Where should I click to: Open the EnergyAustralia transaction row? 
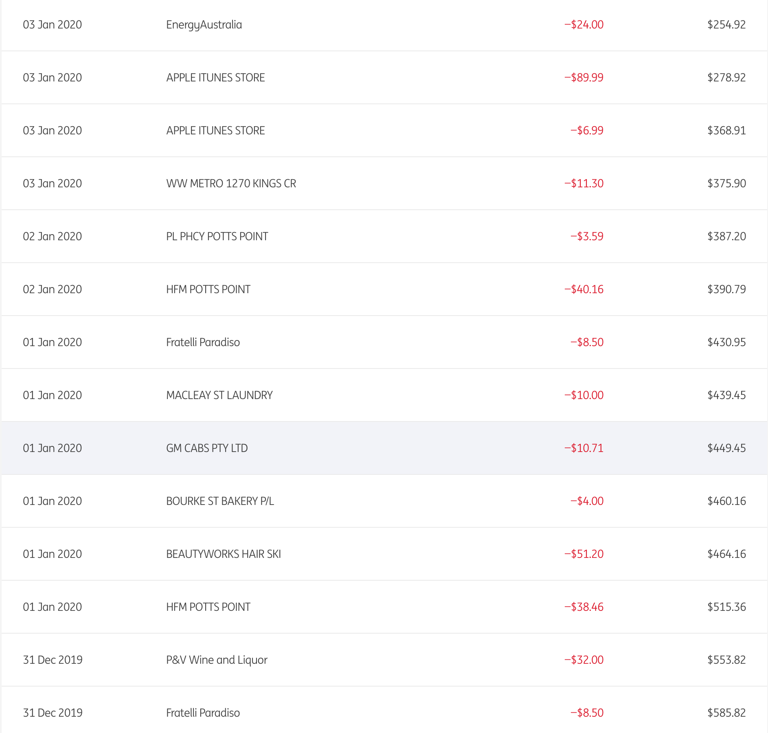[204, 25]
